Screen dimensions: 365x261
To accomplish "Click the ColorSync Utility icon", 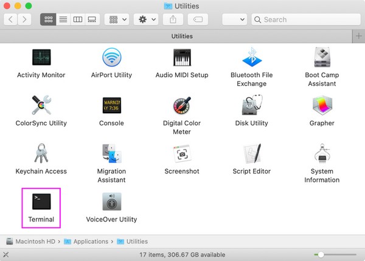I will pyautogui.click(x=41, y=105).
